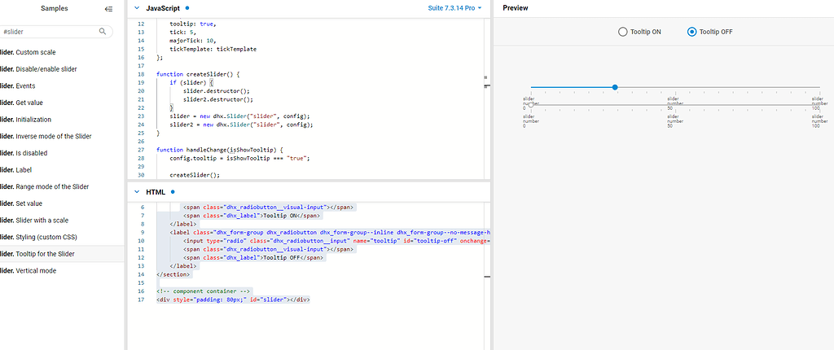Click code line 'slider2.destructor();'
The height and width of the screenshot is (350, 834).
point(218,99)
